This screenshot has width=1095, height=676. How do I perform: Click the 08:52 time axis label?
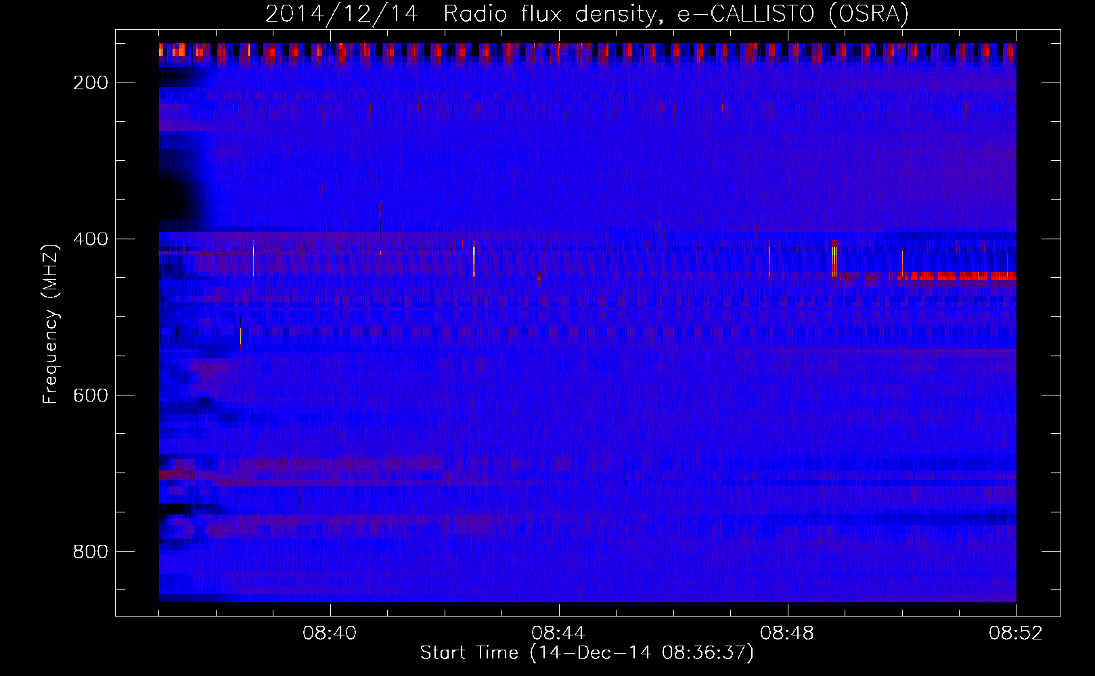[x=1016, y=633]
